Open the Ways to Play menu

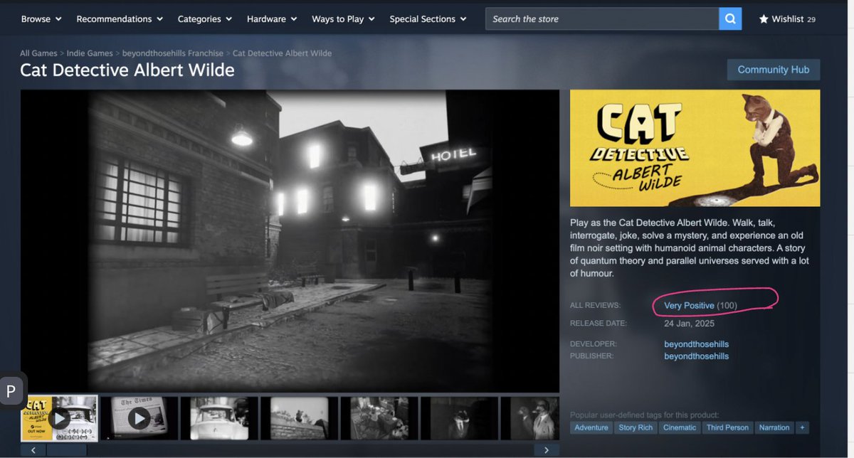pyautogui.click(x=343, y=19)
